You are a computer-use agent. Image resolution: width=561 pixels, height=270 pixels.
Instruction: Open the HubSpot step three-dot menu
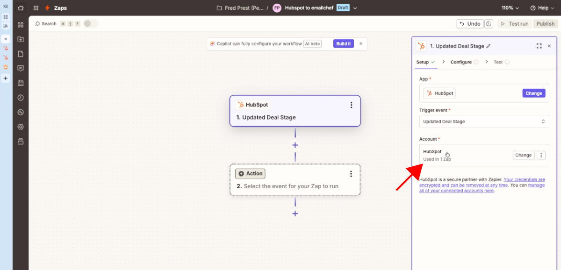tap(352, 105)
